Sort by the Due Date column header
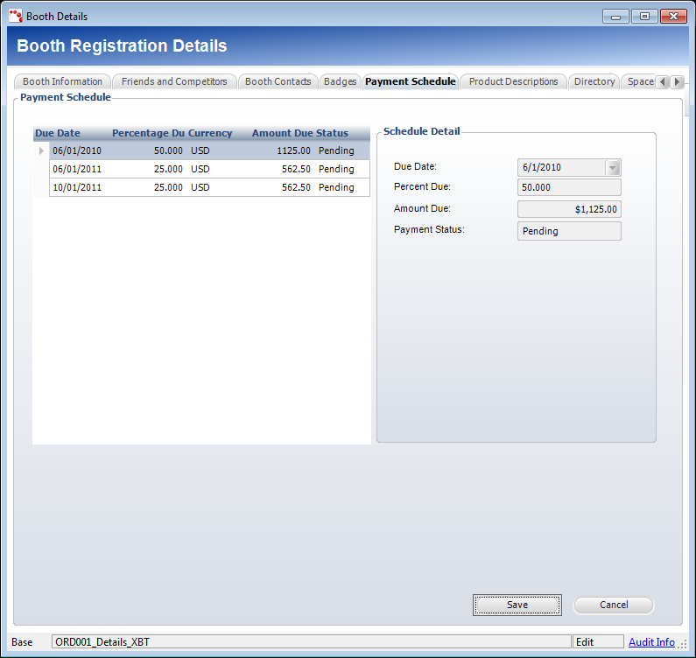 coord(58,133)
